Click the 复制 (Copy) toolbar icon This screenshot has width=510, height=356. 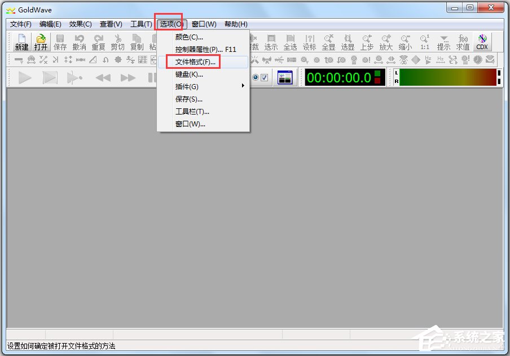click(x=137, y=42)
